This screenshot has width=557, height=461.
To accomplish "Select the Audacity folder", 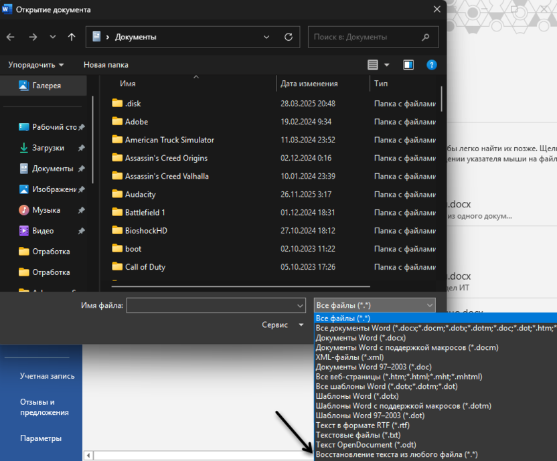I will [x=274, y=194].
